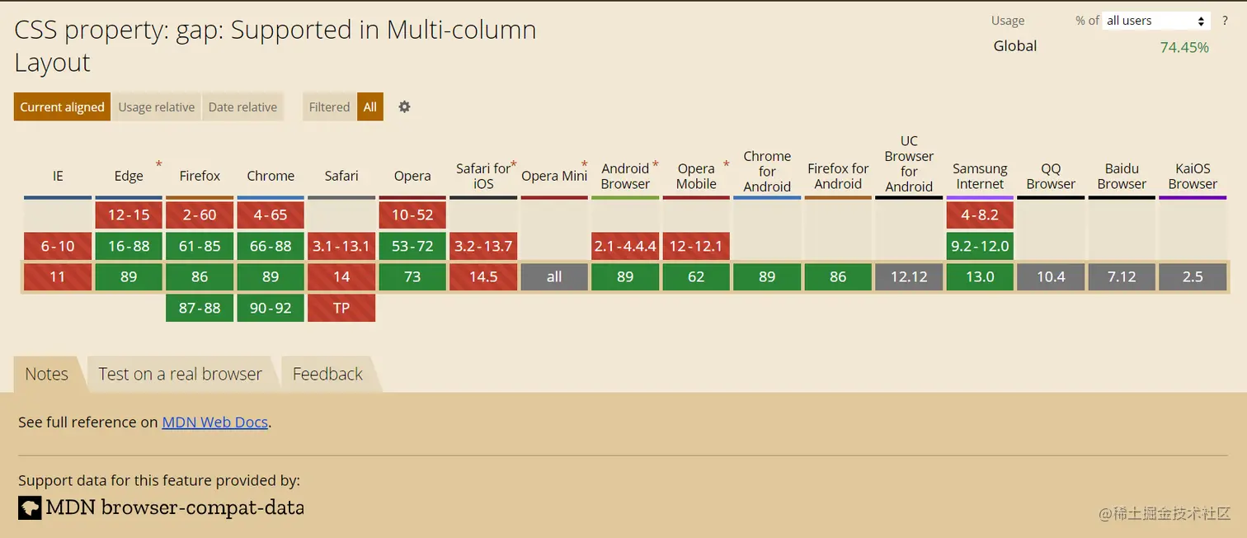1247x538 pixels.
Task: Click the Edge column header
Action: [x=129, y=176]
